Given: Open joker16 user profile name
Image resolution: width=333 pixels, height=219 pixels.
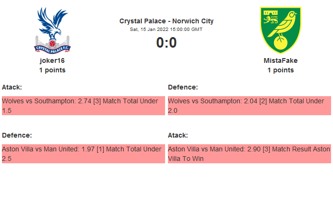Looking at the screenshot, I should coord(52,60).
